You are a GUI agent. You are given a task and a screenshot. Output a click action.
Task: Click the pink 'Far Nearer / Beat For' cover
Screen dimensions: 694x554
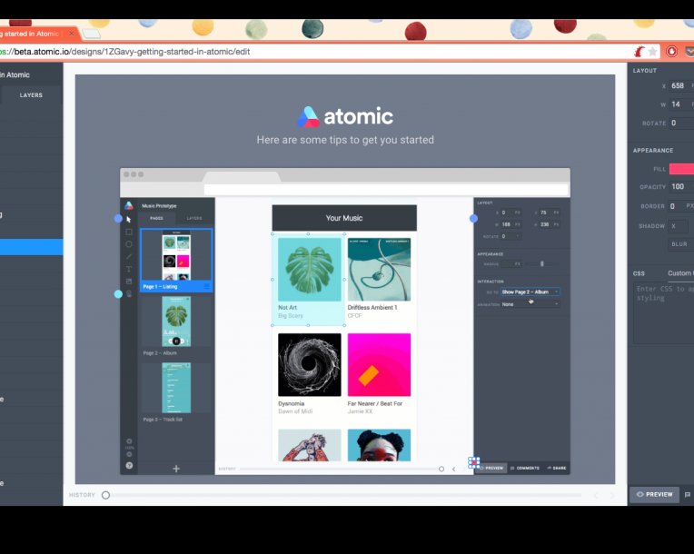[x=380, y=364]
